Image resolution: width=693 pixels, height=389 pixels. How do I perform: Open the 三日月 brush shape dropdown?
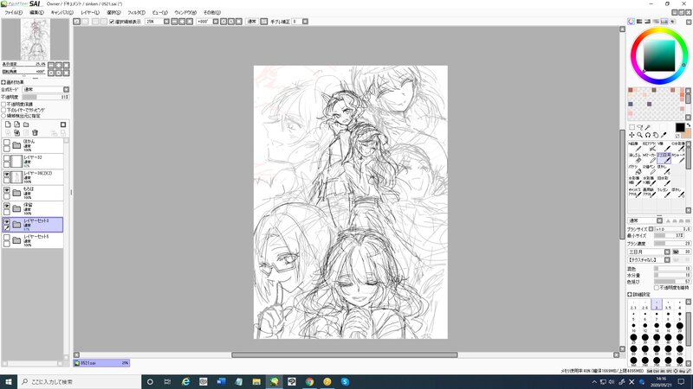pyautogui.click(x=667, y=252)
